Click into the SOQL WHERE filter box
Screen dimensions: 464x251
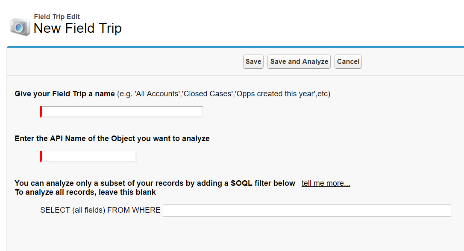307,211
